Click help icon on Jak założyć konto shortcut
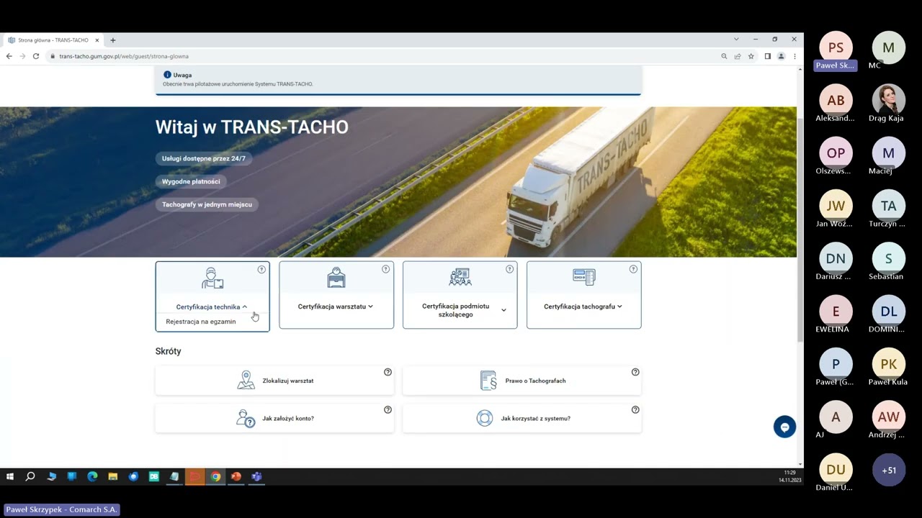 click(388, 409)
